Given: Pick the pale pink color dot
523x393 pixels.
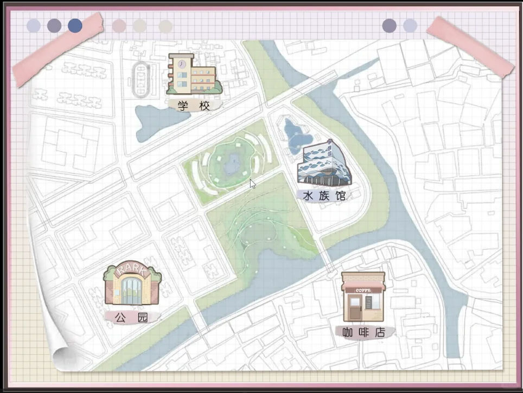Looking at the screenshot, I should [119, 26].
